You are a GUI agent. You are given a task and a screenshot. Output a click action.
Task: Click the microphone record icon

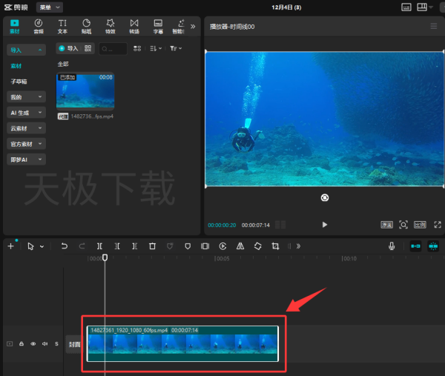pyautogui.click(x=392, y=245)
